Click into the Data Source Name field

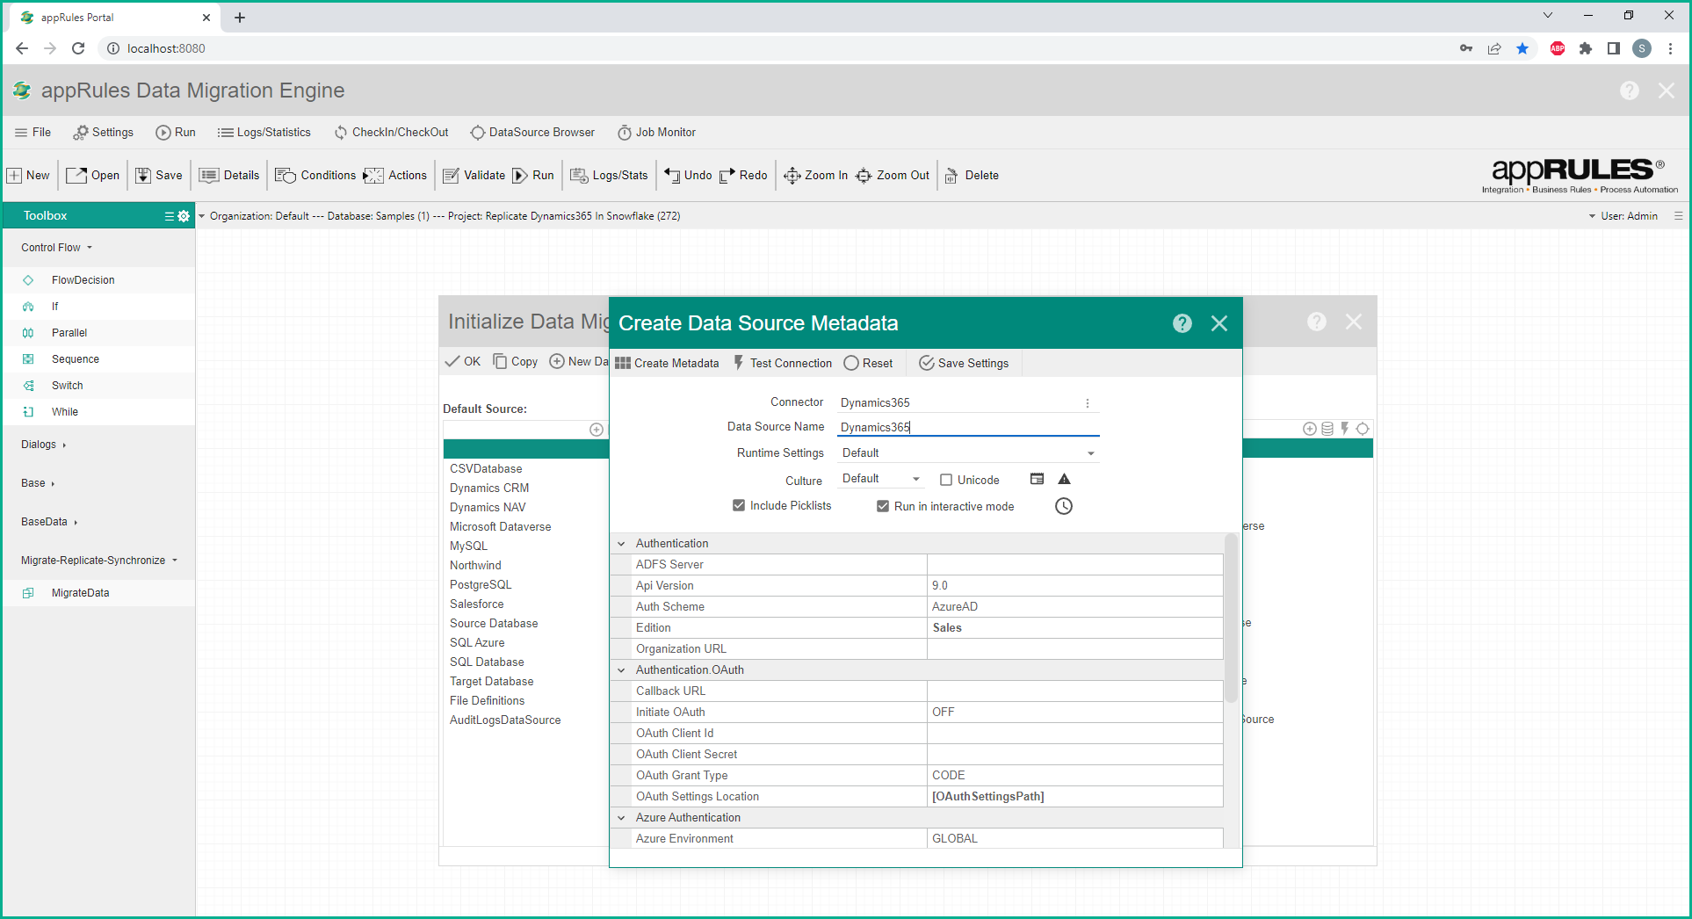(968, 427)
